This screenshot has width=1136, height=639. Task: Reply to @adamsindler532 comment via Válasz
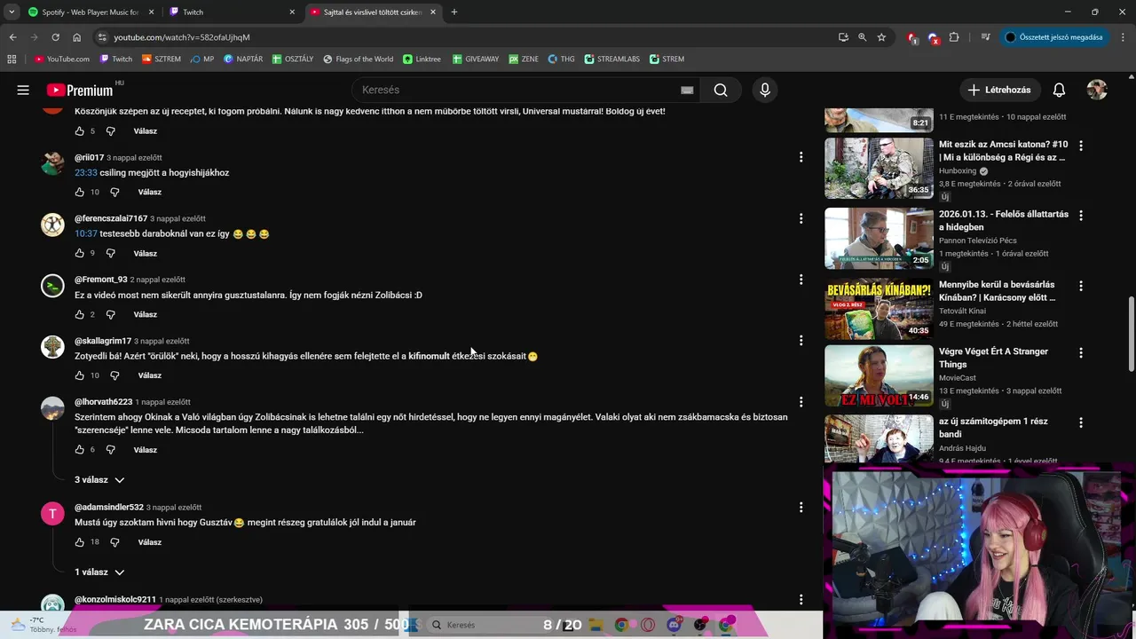tap(149, 542)
